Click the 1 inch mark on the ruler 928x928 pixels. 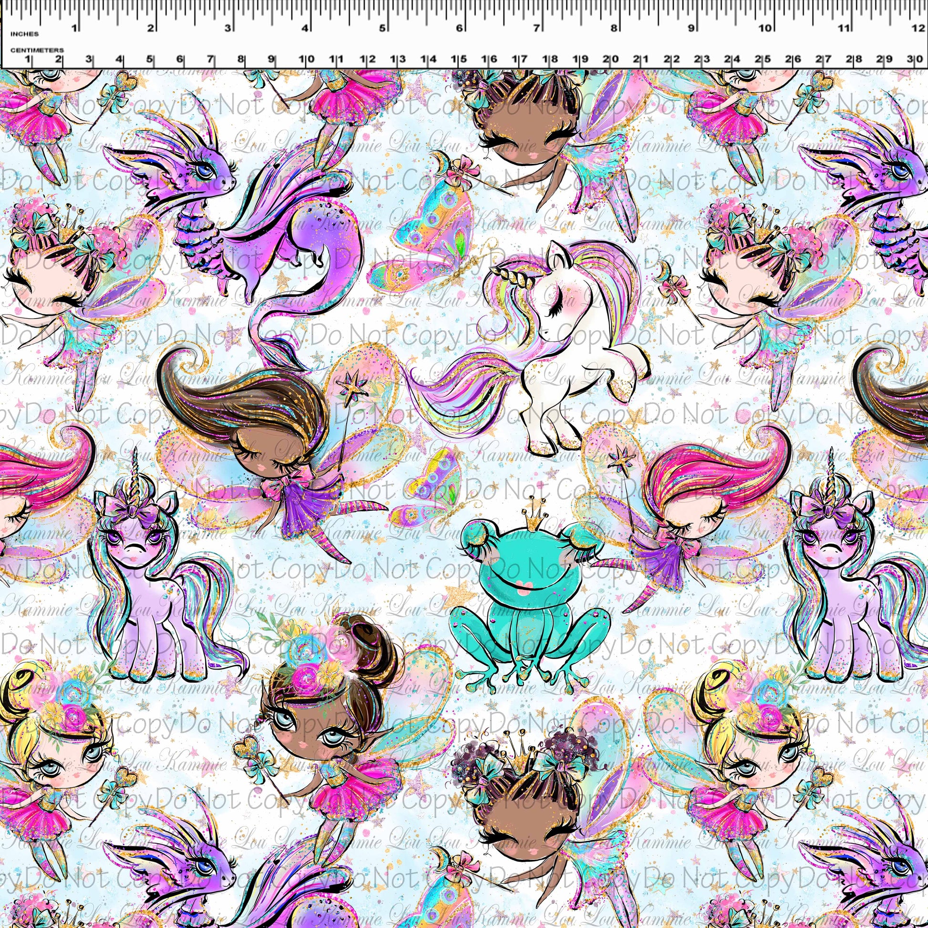coord(74,28)
